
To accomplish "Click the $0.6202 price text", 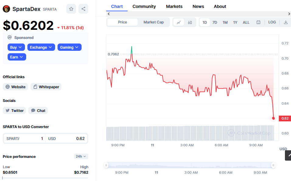I will pos(28,26).
